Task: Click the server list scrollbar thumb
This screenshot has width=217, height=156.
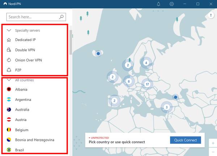Action: (x=71, y=42)
